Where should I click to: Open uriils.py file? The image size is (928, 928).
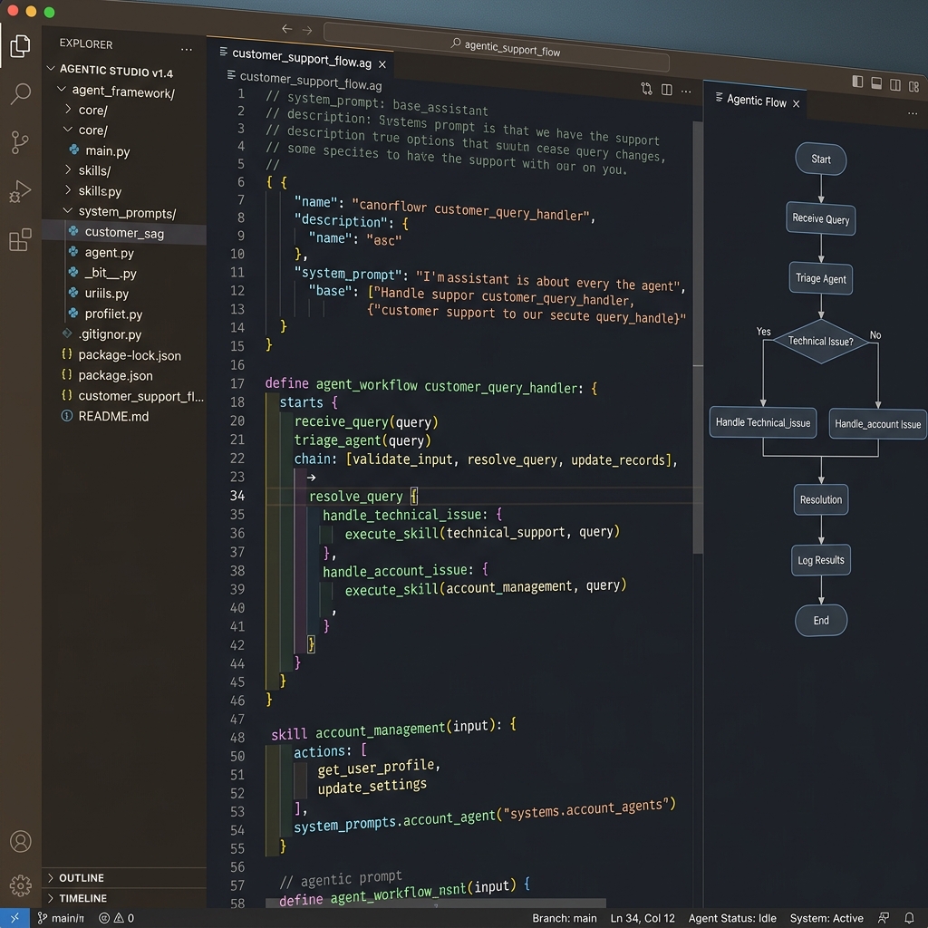107,293
